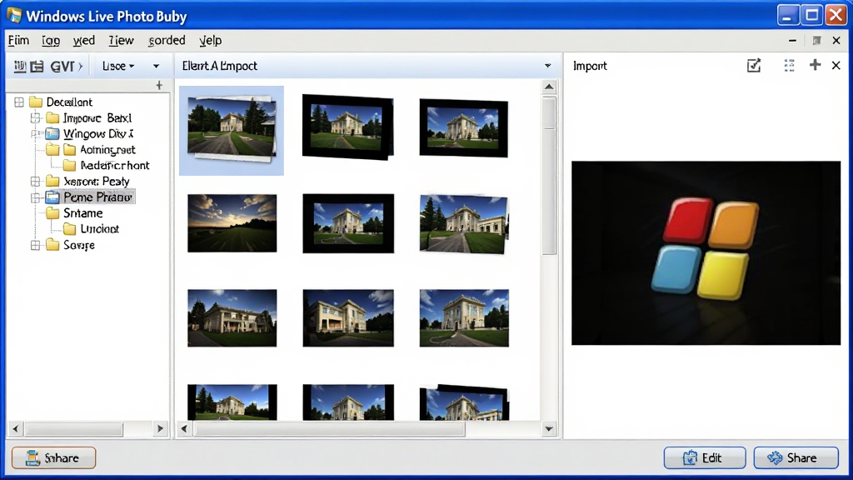Click the Share button at bottom right

coord(796,457)
